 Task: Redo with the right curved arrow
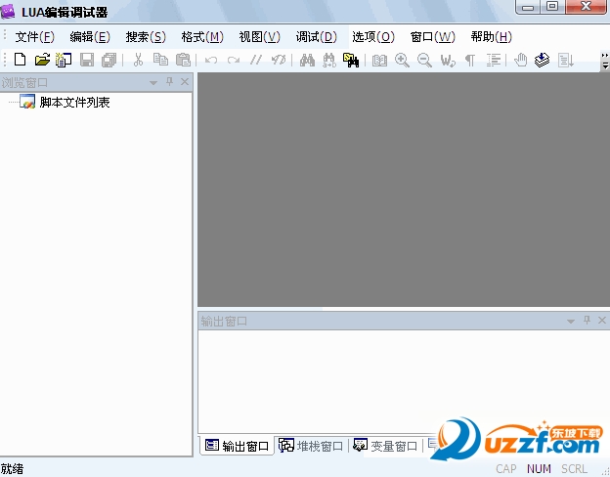(234, 60)
